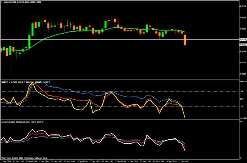This screenshot has height=163, width=247.
Task: Select the white RSI indicator line
Action: tap(32, 129)
